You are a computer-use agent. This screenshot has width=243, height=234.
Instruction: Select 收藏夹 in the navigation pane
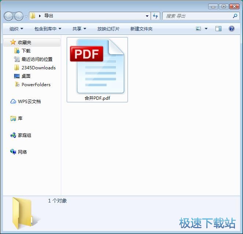click(x=32, y=42)
